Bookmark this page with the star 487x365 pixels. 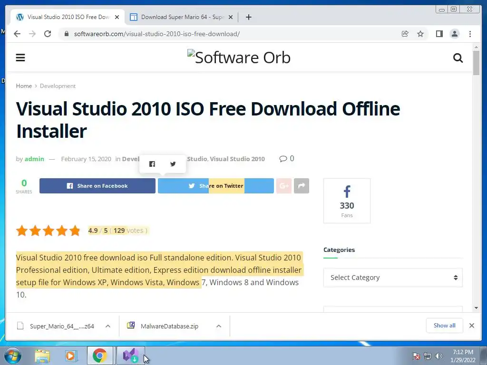[x=420, y=34]
